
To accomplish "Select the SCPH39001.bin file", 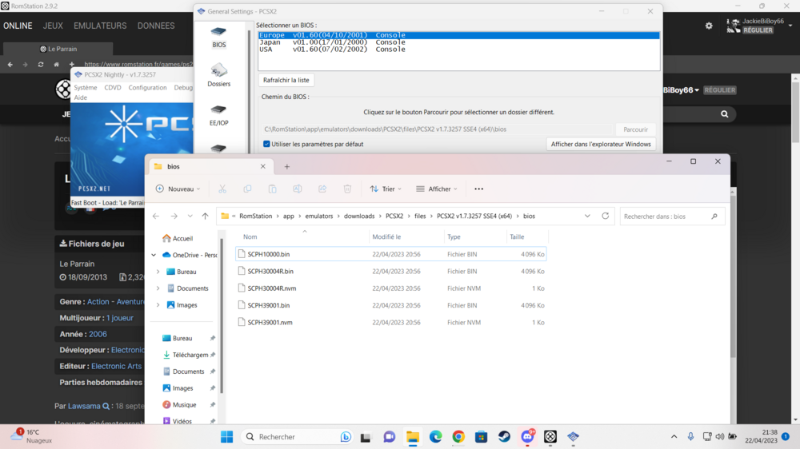I will [269, 305].
